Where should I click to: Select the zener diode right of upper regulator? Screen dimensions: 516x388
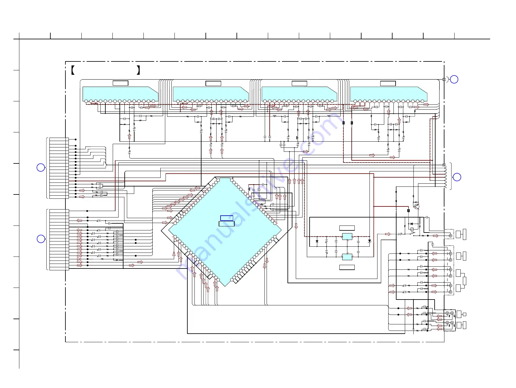pos(369,241)
